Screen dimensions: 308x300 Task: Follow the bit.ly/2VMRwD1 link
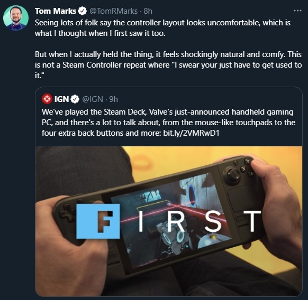191,133
